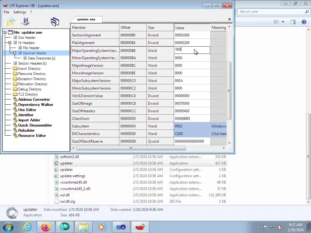This screenshot has height=233, width=311.
Task: Open TLS Directory folder
Action: [x=28, y=94]
